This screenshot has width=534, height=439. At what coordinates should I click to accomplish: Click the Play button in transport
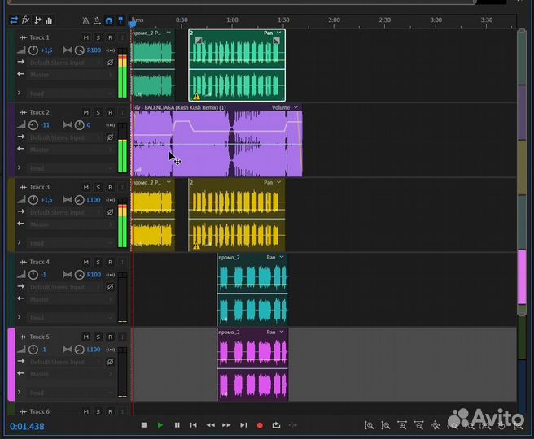coord(160,425)
